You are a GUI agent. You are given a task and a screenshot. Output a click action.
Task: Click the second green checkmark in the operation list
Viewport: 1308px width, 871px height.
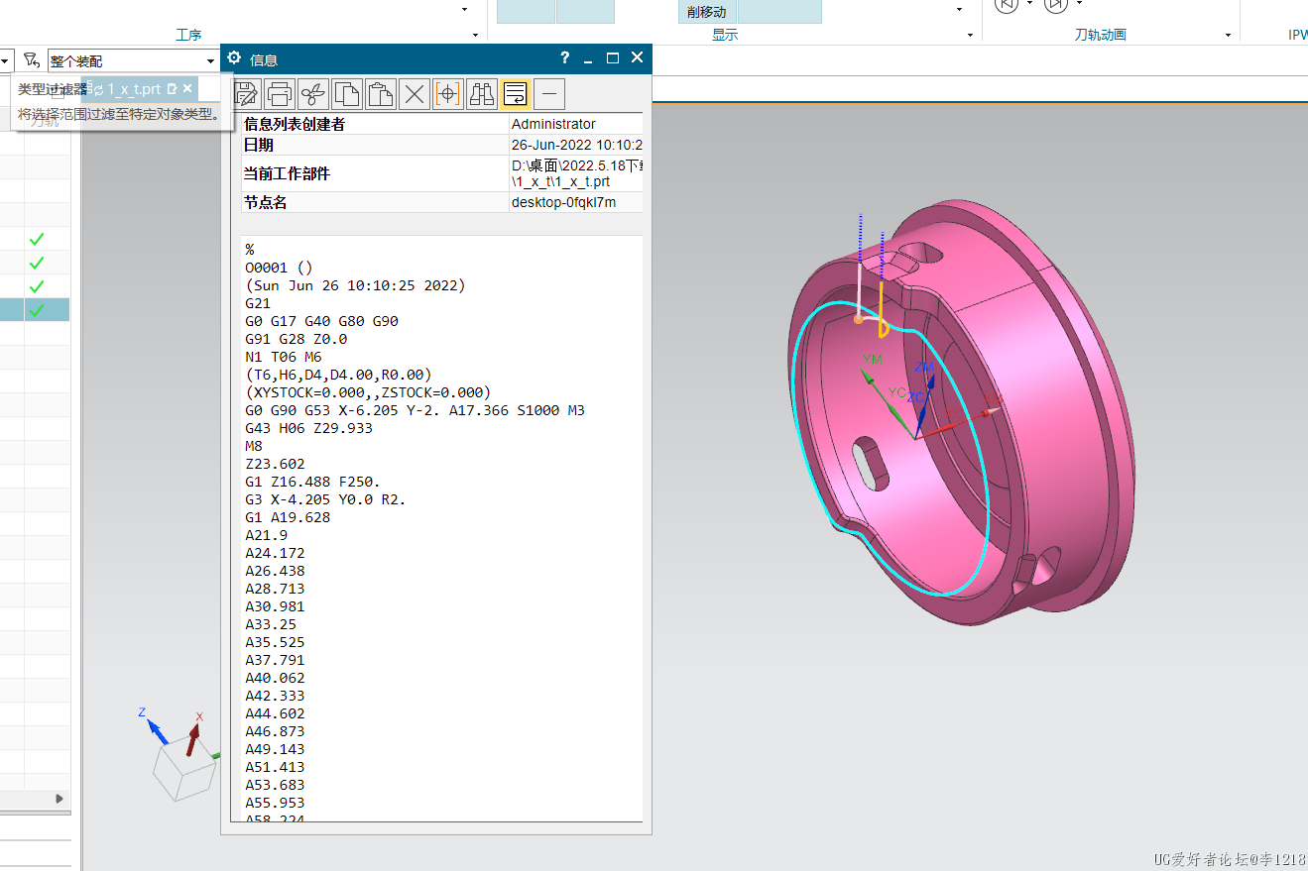point(37,263)
